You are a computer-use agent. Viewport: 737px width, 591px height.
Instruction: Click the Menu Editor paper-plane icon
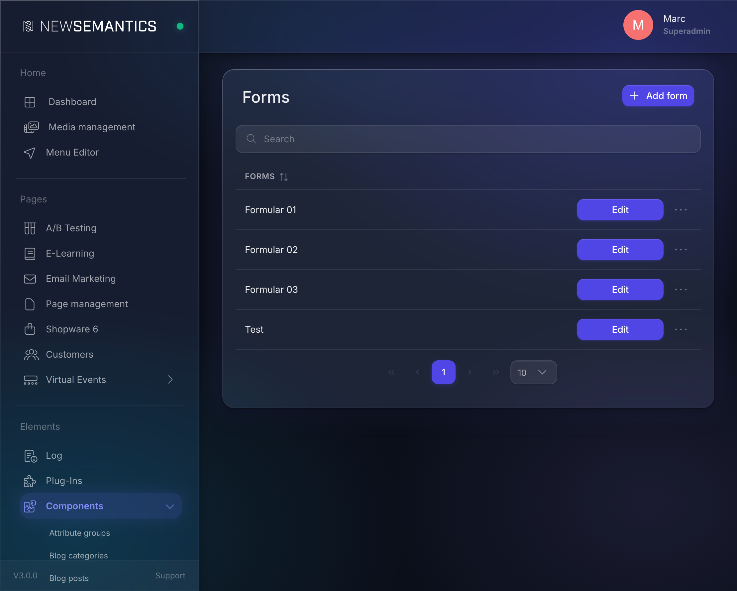[x=30, y=153]
